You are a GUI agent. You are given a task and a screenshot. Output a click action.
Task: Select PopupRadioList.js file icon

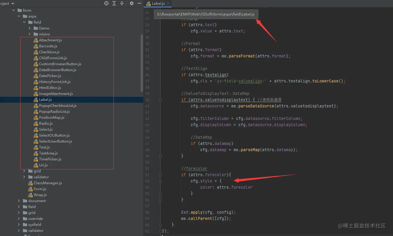point(36,112)
